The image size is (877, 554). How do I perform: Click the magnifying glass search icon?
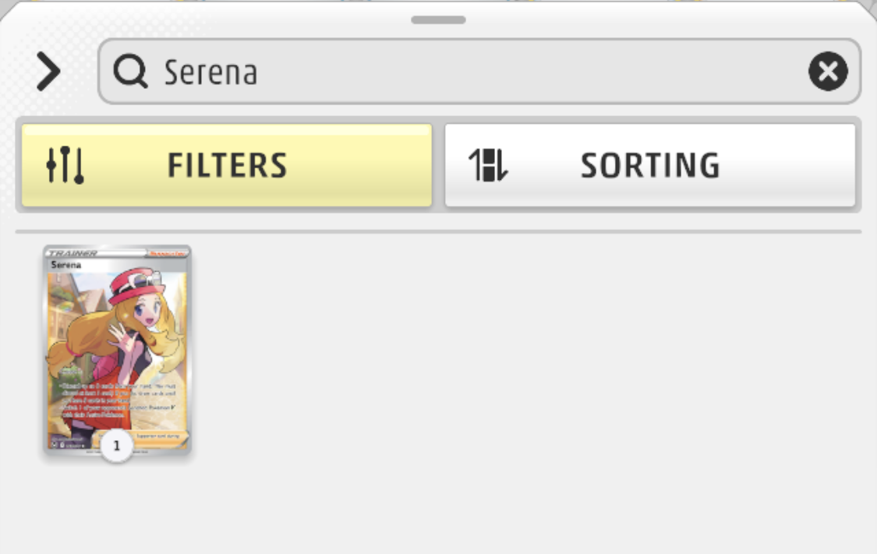click(x=129, y=72)
